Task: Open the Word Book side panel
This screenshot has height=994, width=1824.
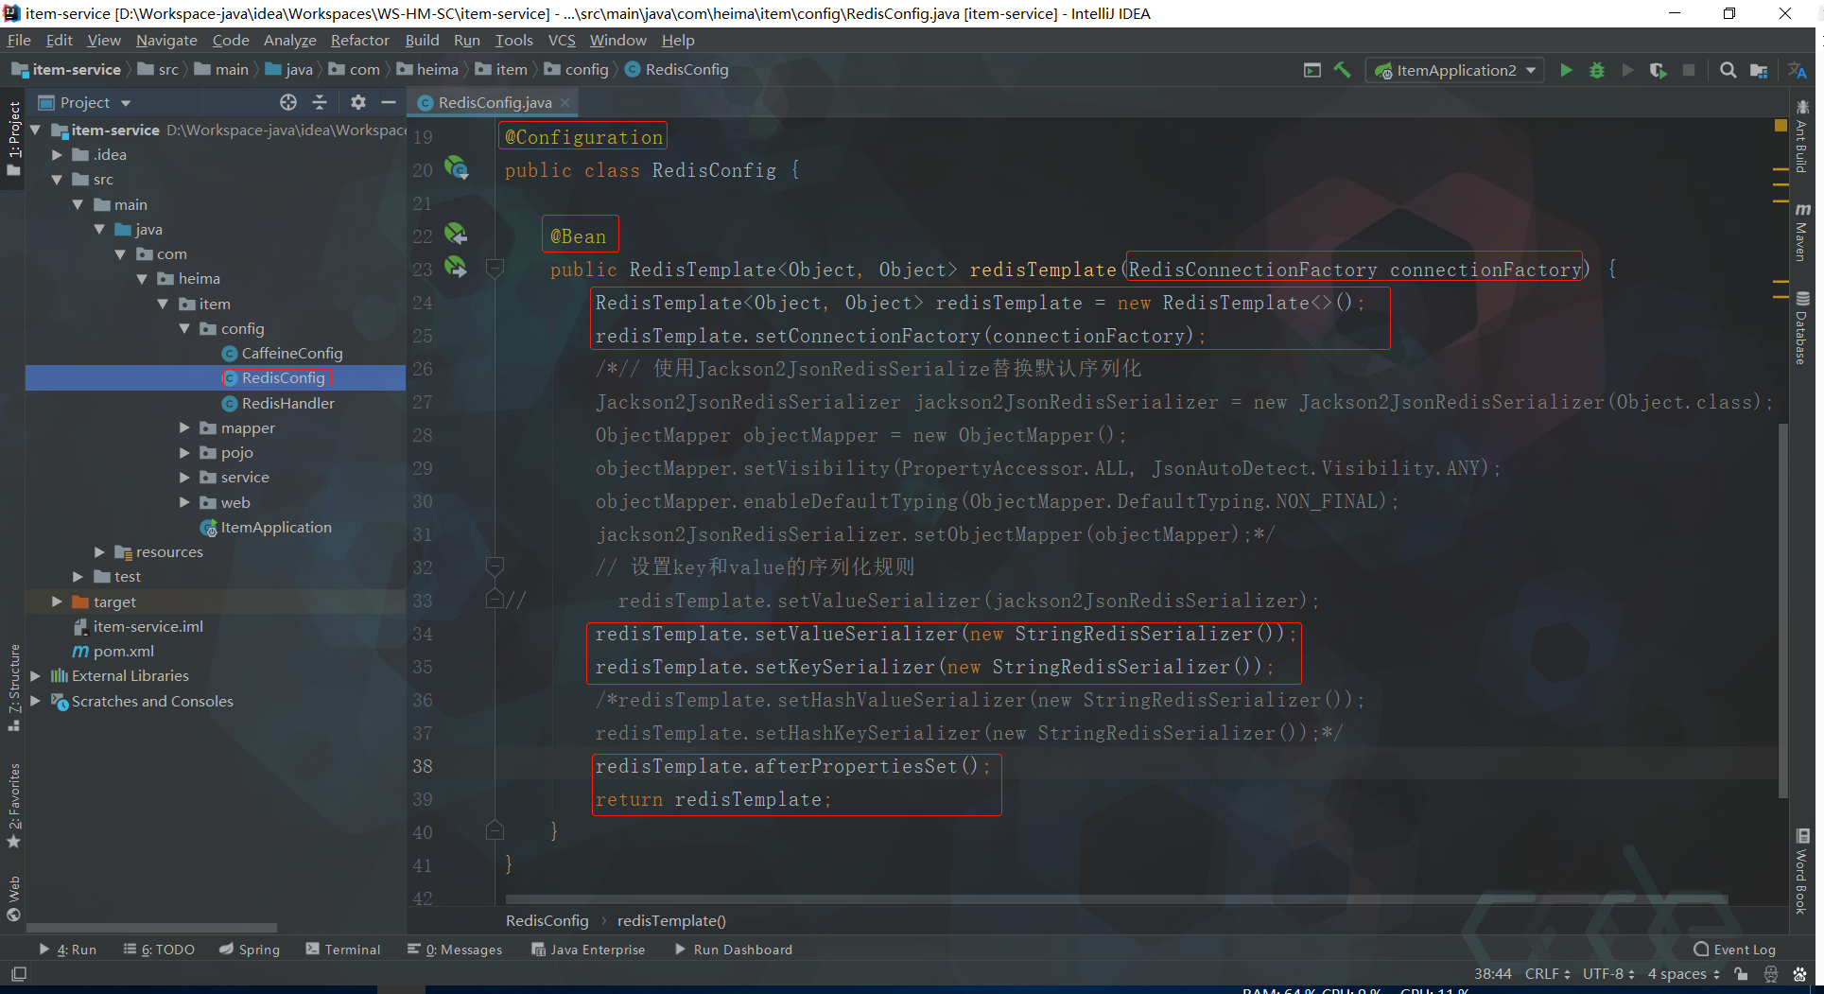Action: tap(1802, 871)
